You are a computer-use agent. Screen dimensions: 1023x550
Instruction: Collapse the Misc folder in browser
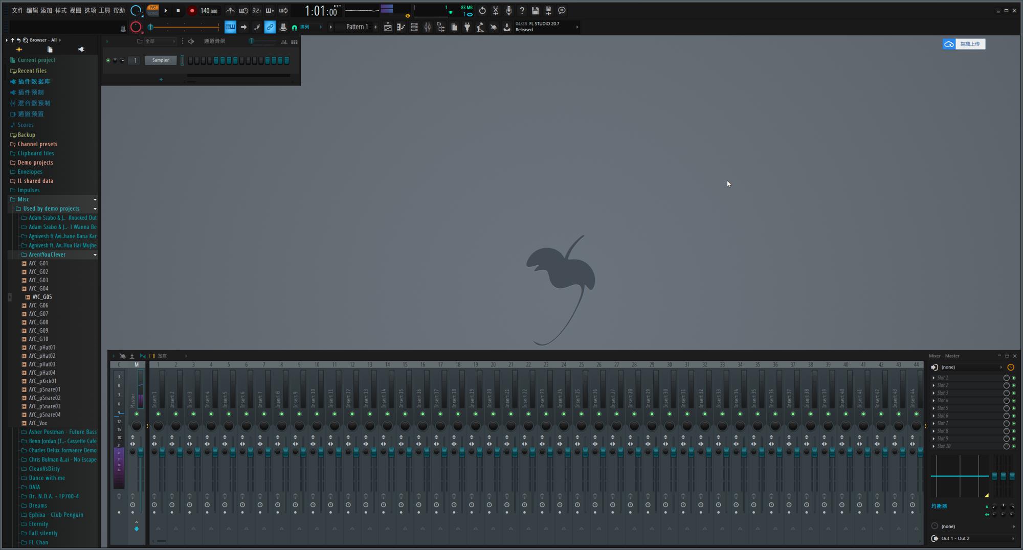coord(95,199)
